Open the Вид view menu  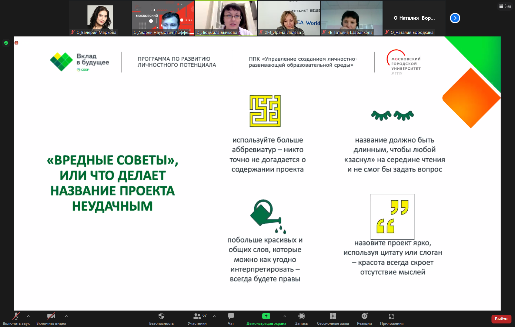[505, 6]
